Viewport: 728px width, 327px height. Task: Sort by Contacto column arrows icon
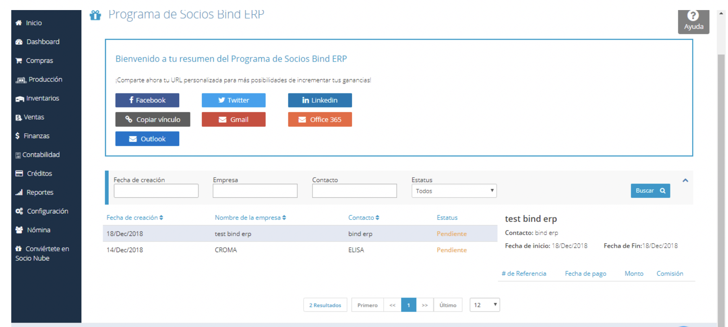point(377,218)
